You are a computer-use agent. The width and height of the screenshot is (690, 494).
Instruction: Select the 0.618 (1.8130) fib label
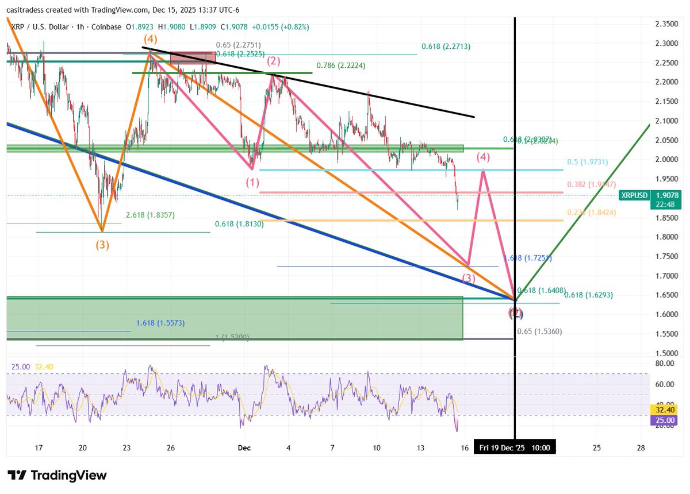click(x=239, y=224)
